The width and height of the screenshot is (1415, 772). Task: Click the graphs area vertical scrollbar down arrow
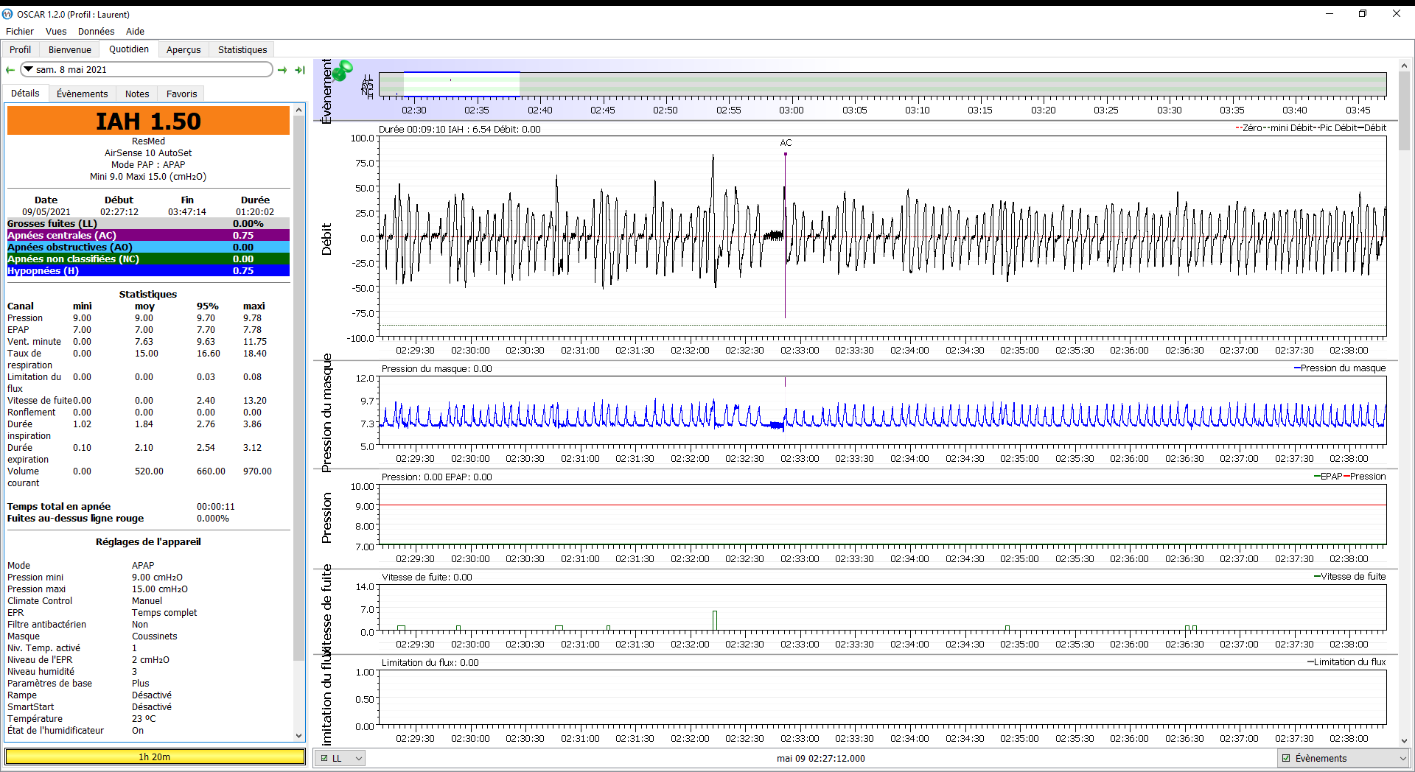point(1404,741)
